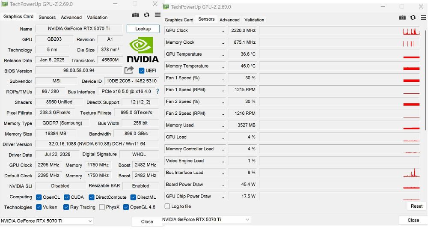The width and height of the screenshot is (428, 239).
Task: Click the GPU-Z app icon in the left title bar
Action: click(4, 4)
